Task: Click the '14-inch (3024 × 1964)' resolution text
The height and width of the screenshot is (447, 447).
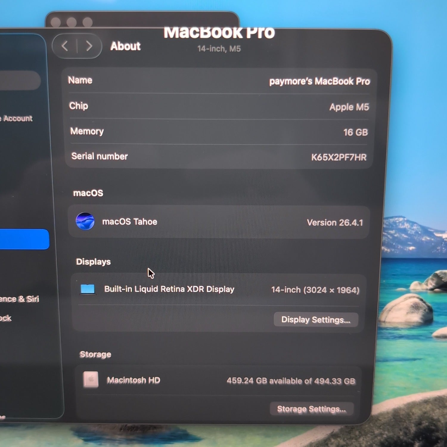Action: point(315,290)
